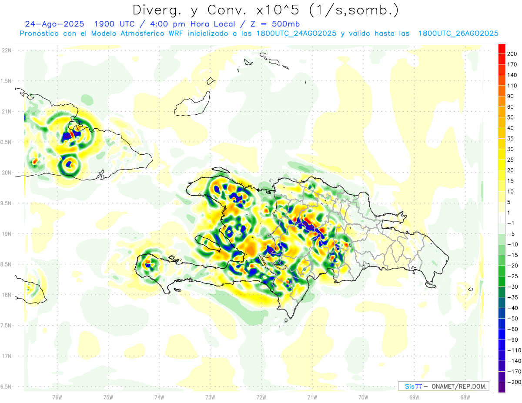The width and height of the screenshot is (522, 403).
Task: Click the positive "200" colorbar label
Action: (513, 54)
